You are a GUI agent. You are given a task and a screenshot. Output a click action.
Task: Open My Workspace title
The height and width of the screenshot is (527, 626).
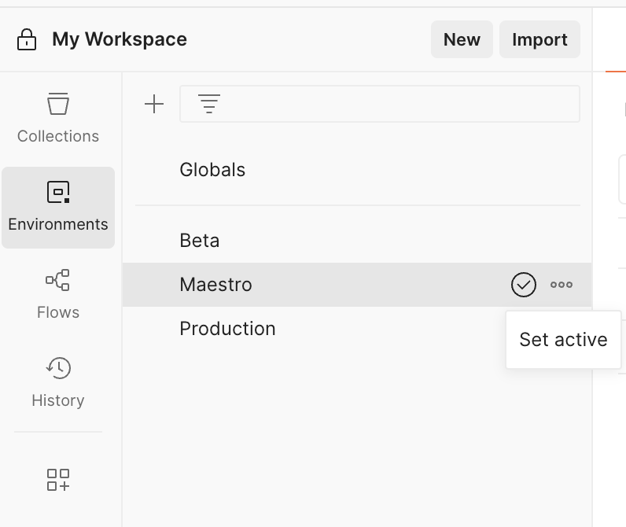point(120,39)
